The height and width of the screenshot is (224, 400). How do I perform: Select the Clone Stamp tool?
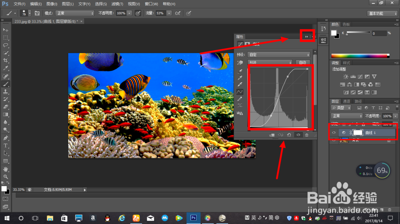5,92
